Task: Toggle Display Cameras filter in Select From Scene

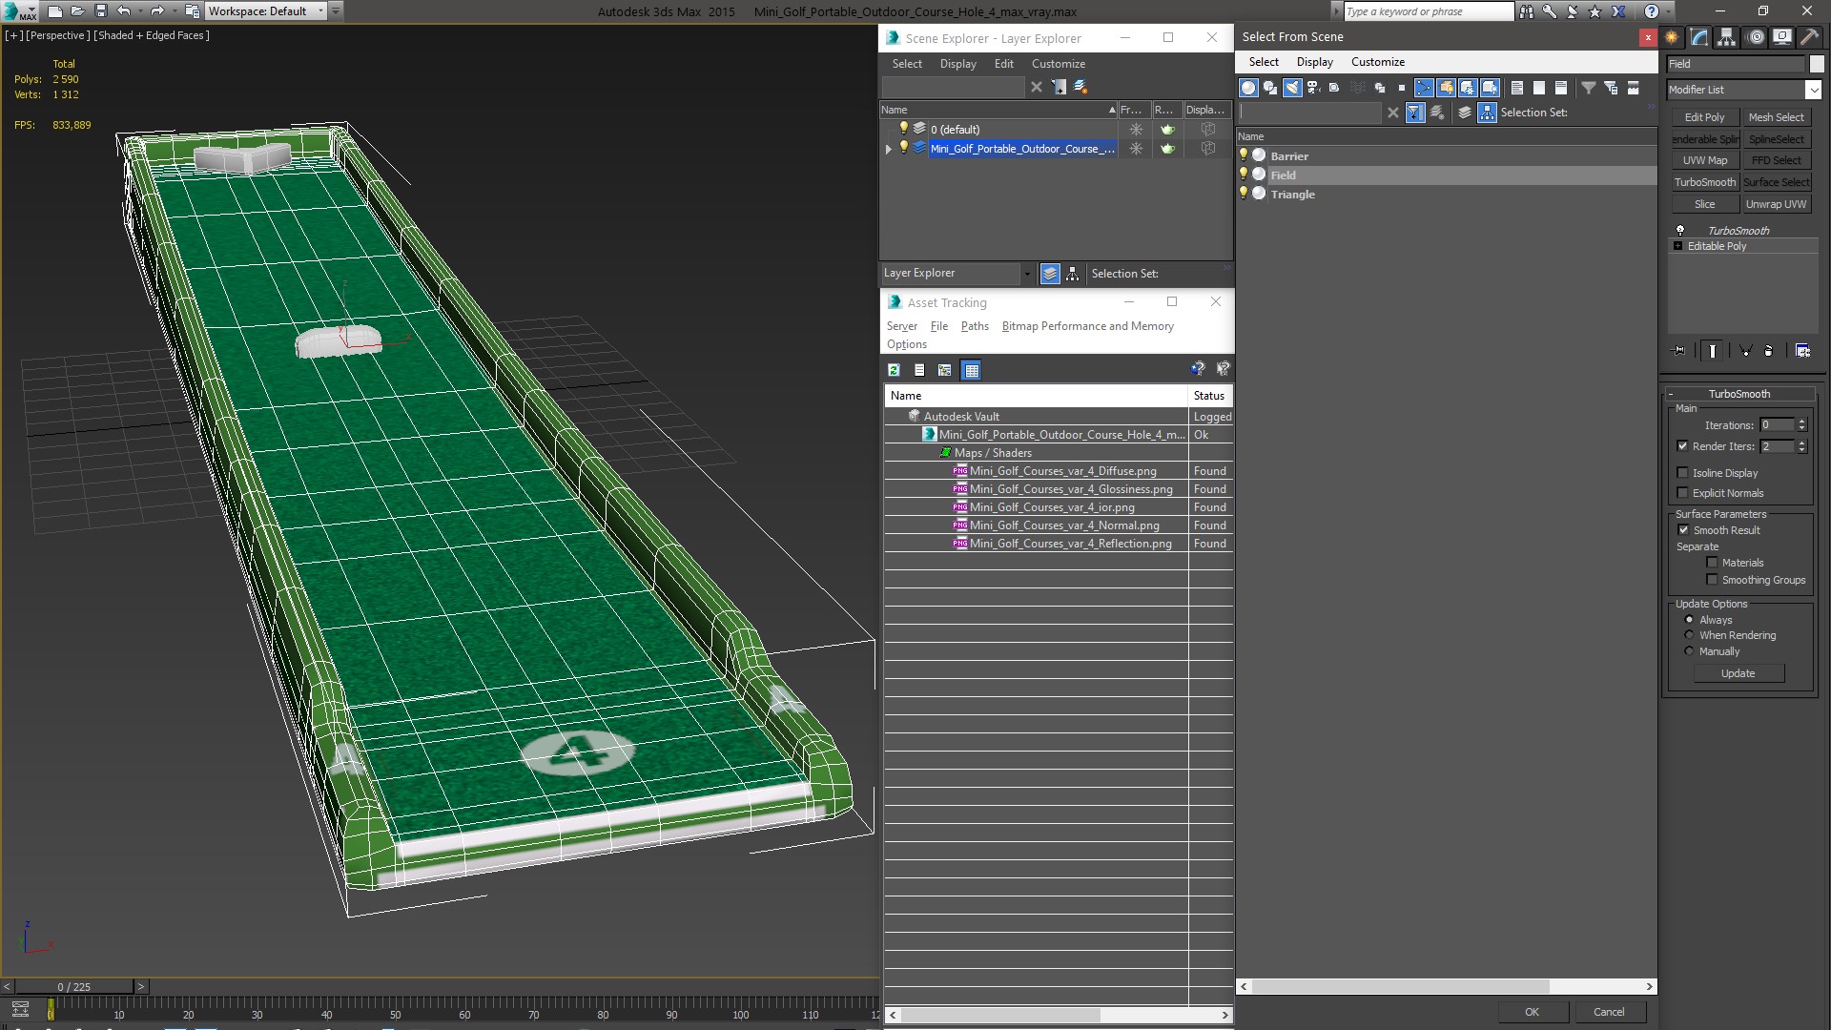Action: coord(1313,88)
